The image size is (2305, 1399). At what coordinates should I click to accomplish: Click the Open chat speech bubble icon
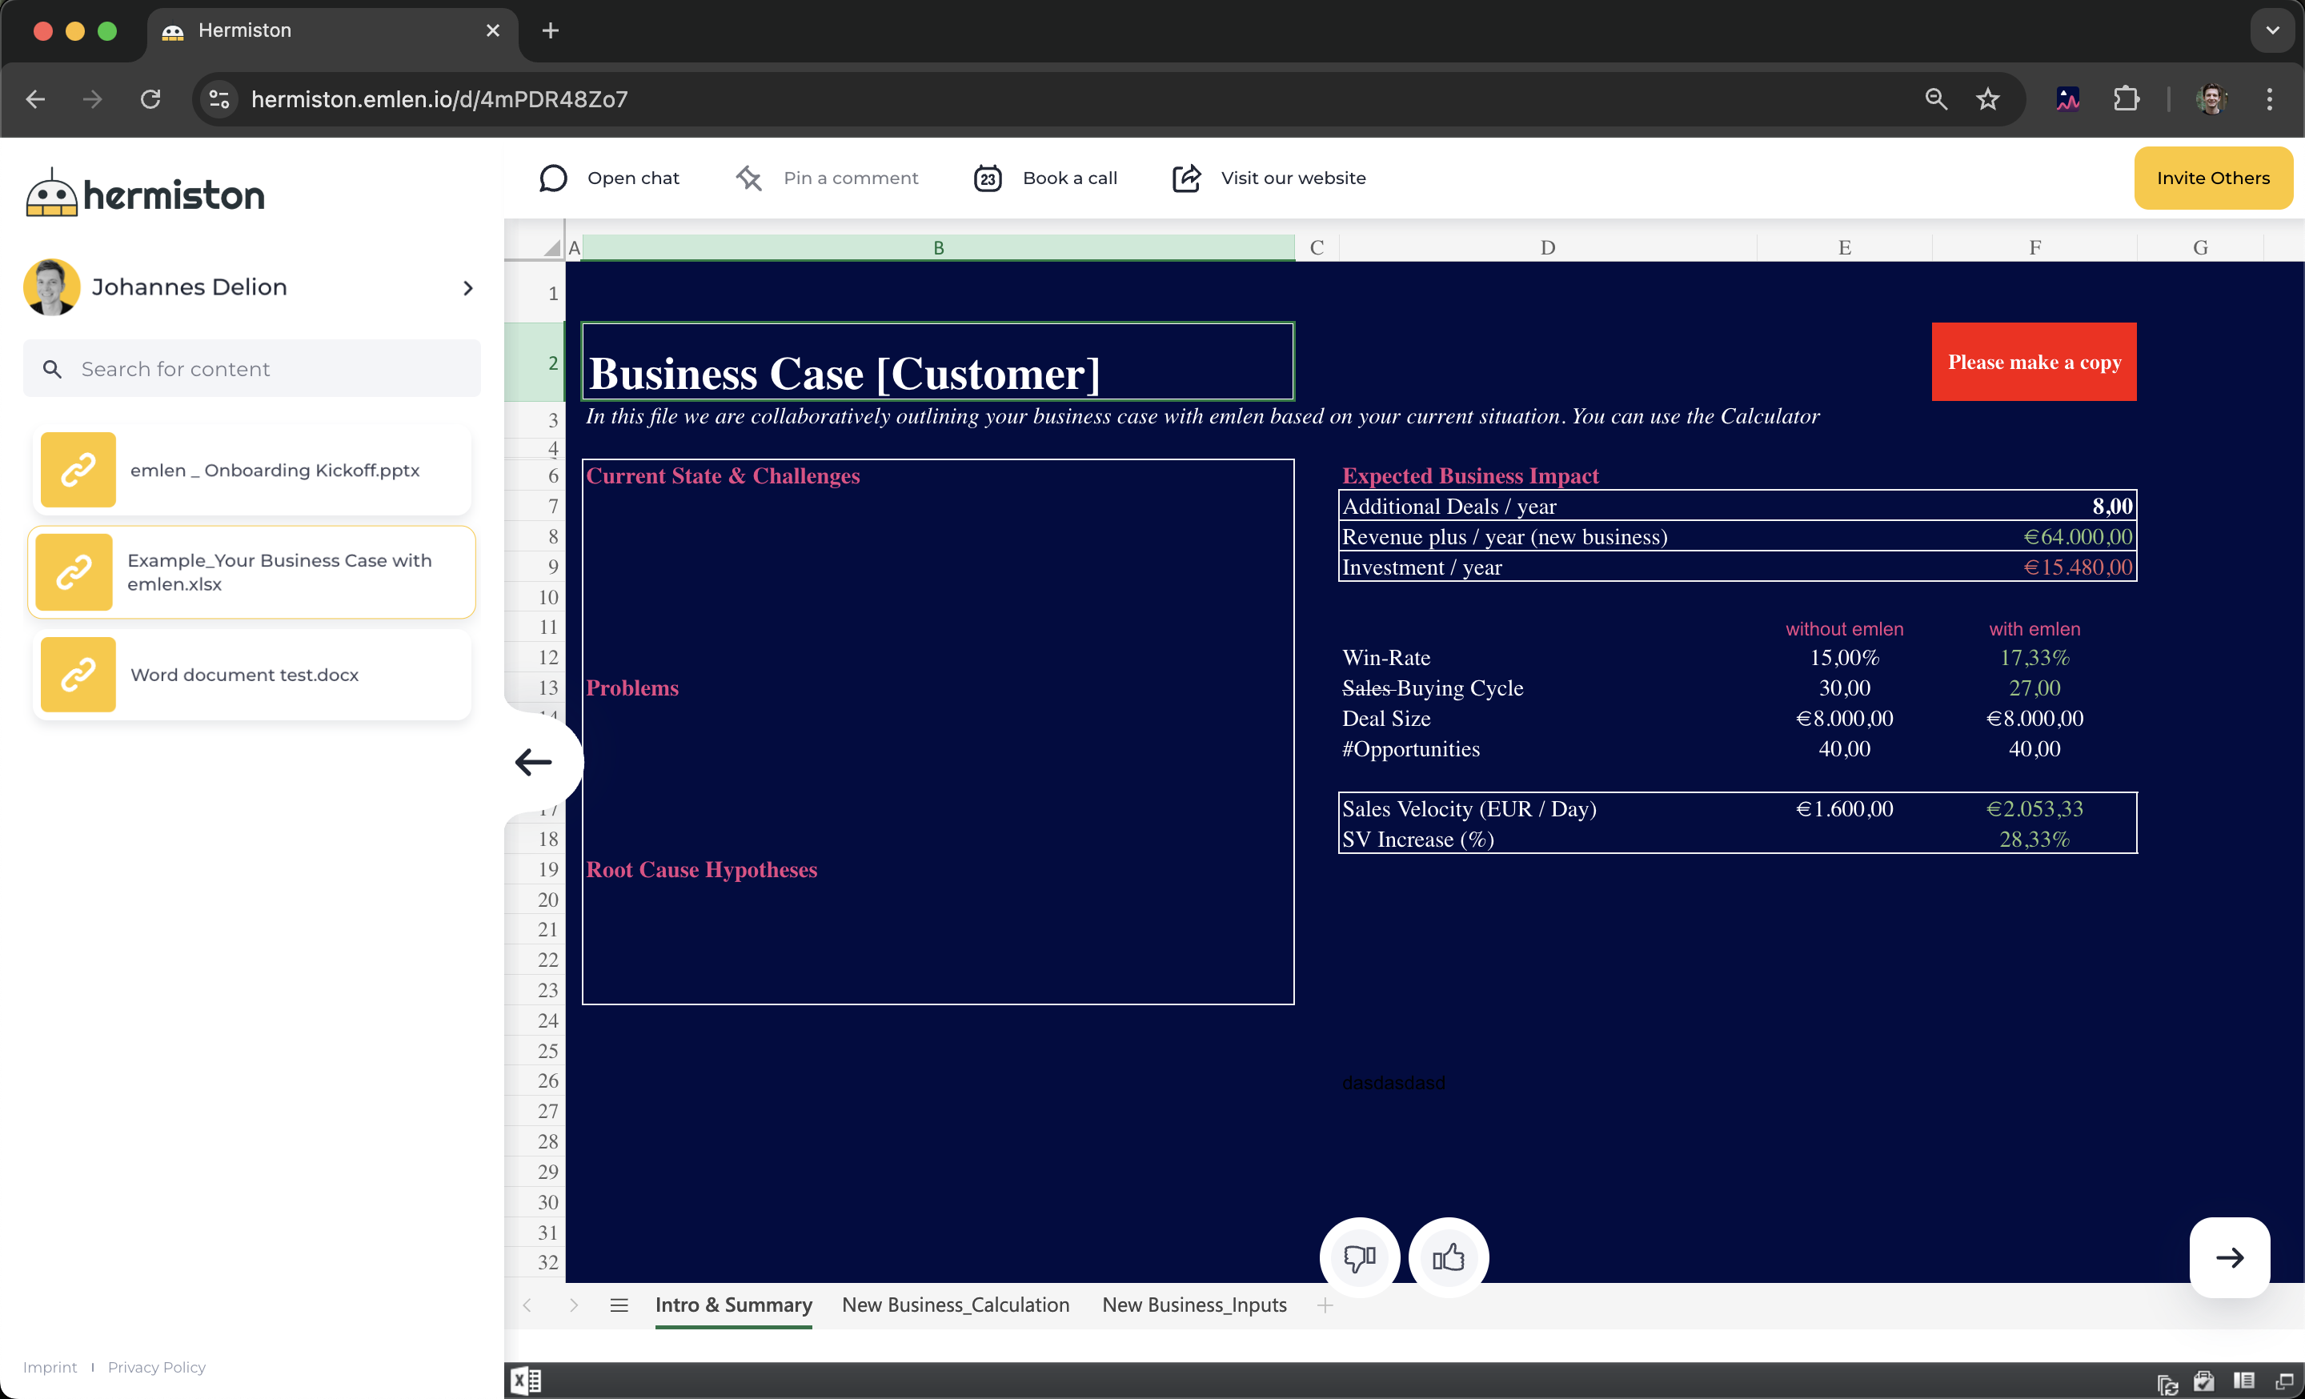(553, 178)
